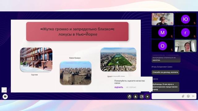Dismiss rating with 'НЕ СЕЙЧАС'

tap(131, 87)
